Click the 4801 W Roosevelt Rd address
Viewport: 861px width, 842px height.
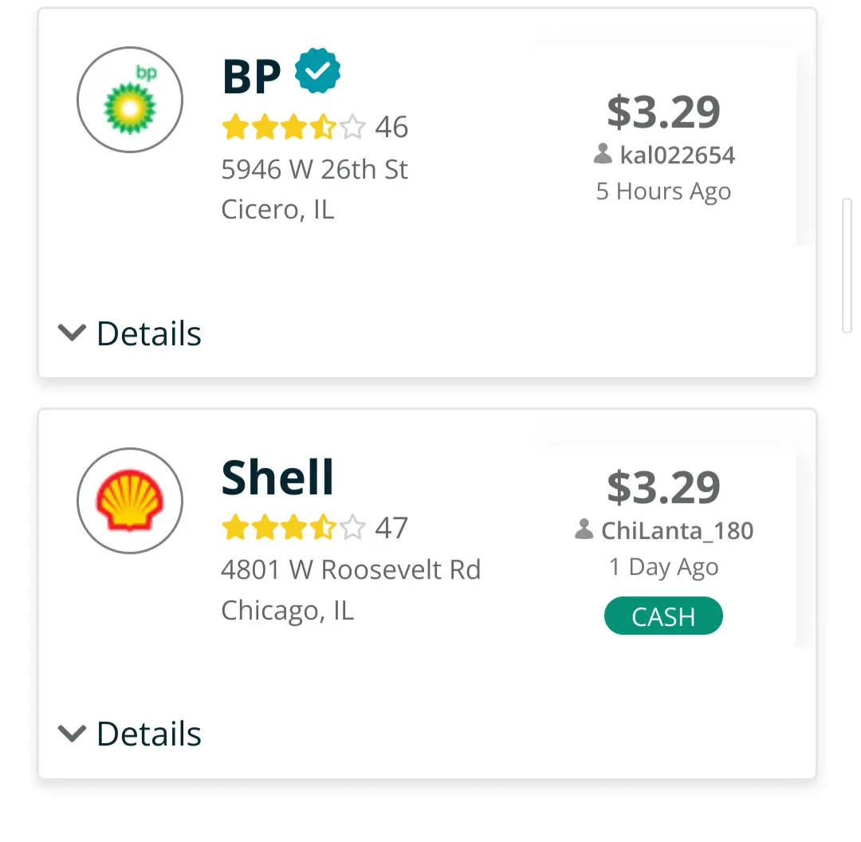point(351,570)
